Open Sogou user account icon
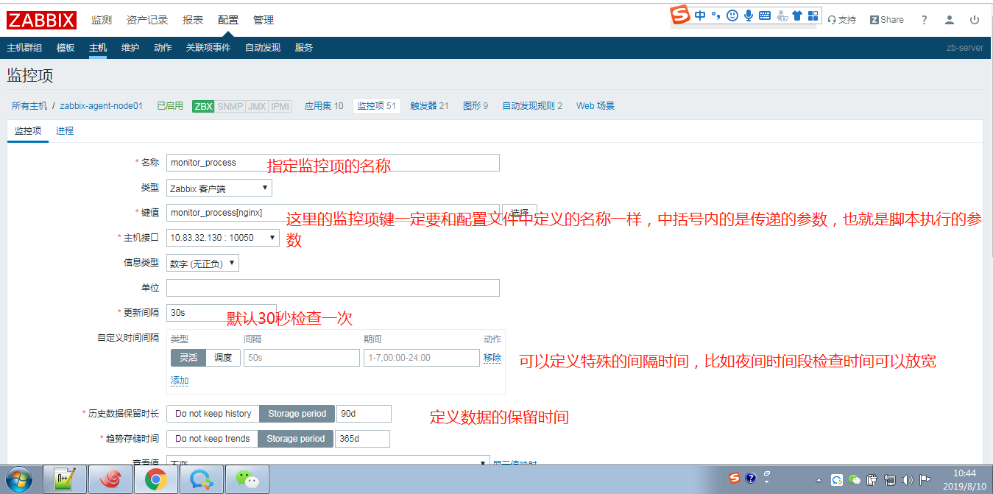993x494 pixels. tap(782, 15)
